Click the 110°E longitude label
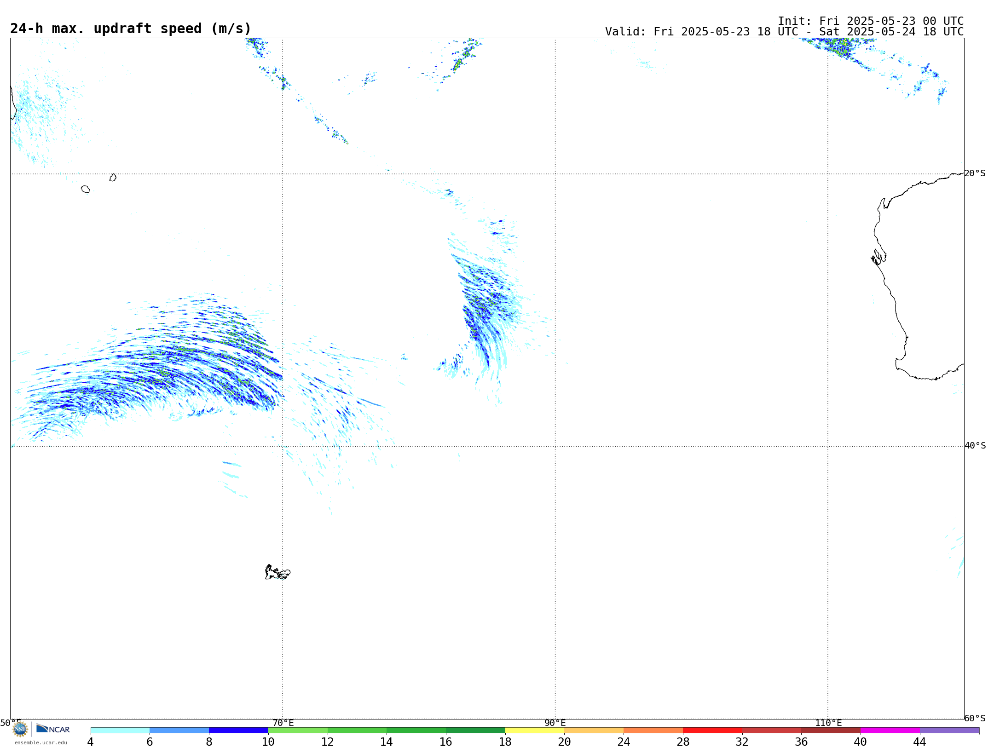Image resolution: width=994 pixels, height=748 pixels. (x=828, y=723)
